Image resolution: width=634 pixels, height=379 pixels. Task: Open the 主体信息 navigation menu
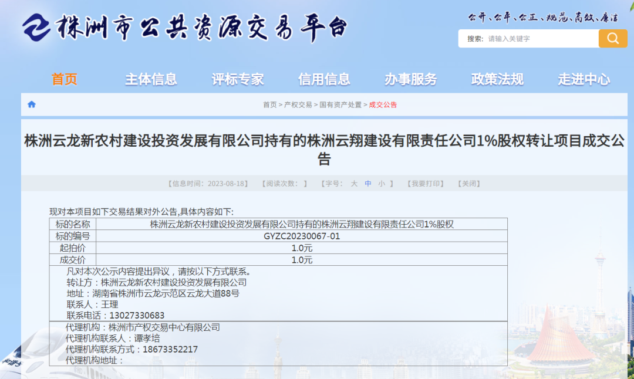pos(151,79)
